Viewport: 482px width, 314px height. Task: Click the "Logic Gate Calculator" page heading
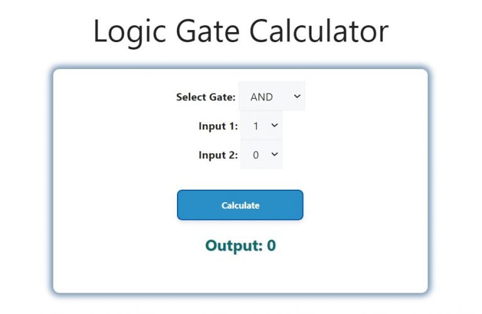(241, 31)
